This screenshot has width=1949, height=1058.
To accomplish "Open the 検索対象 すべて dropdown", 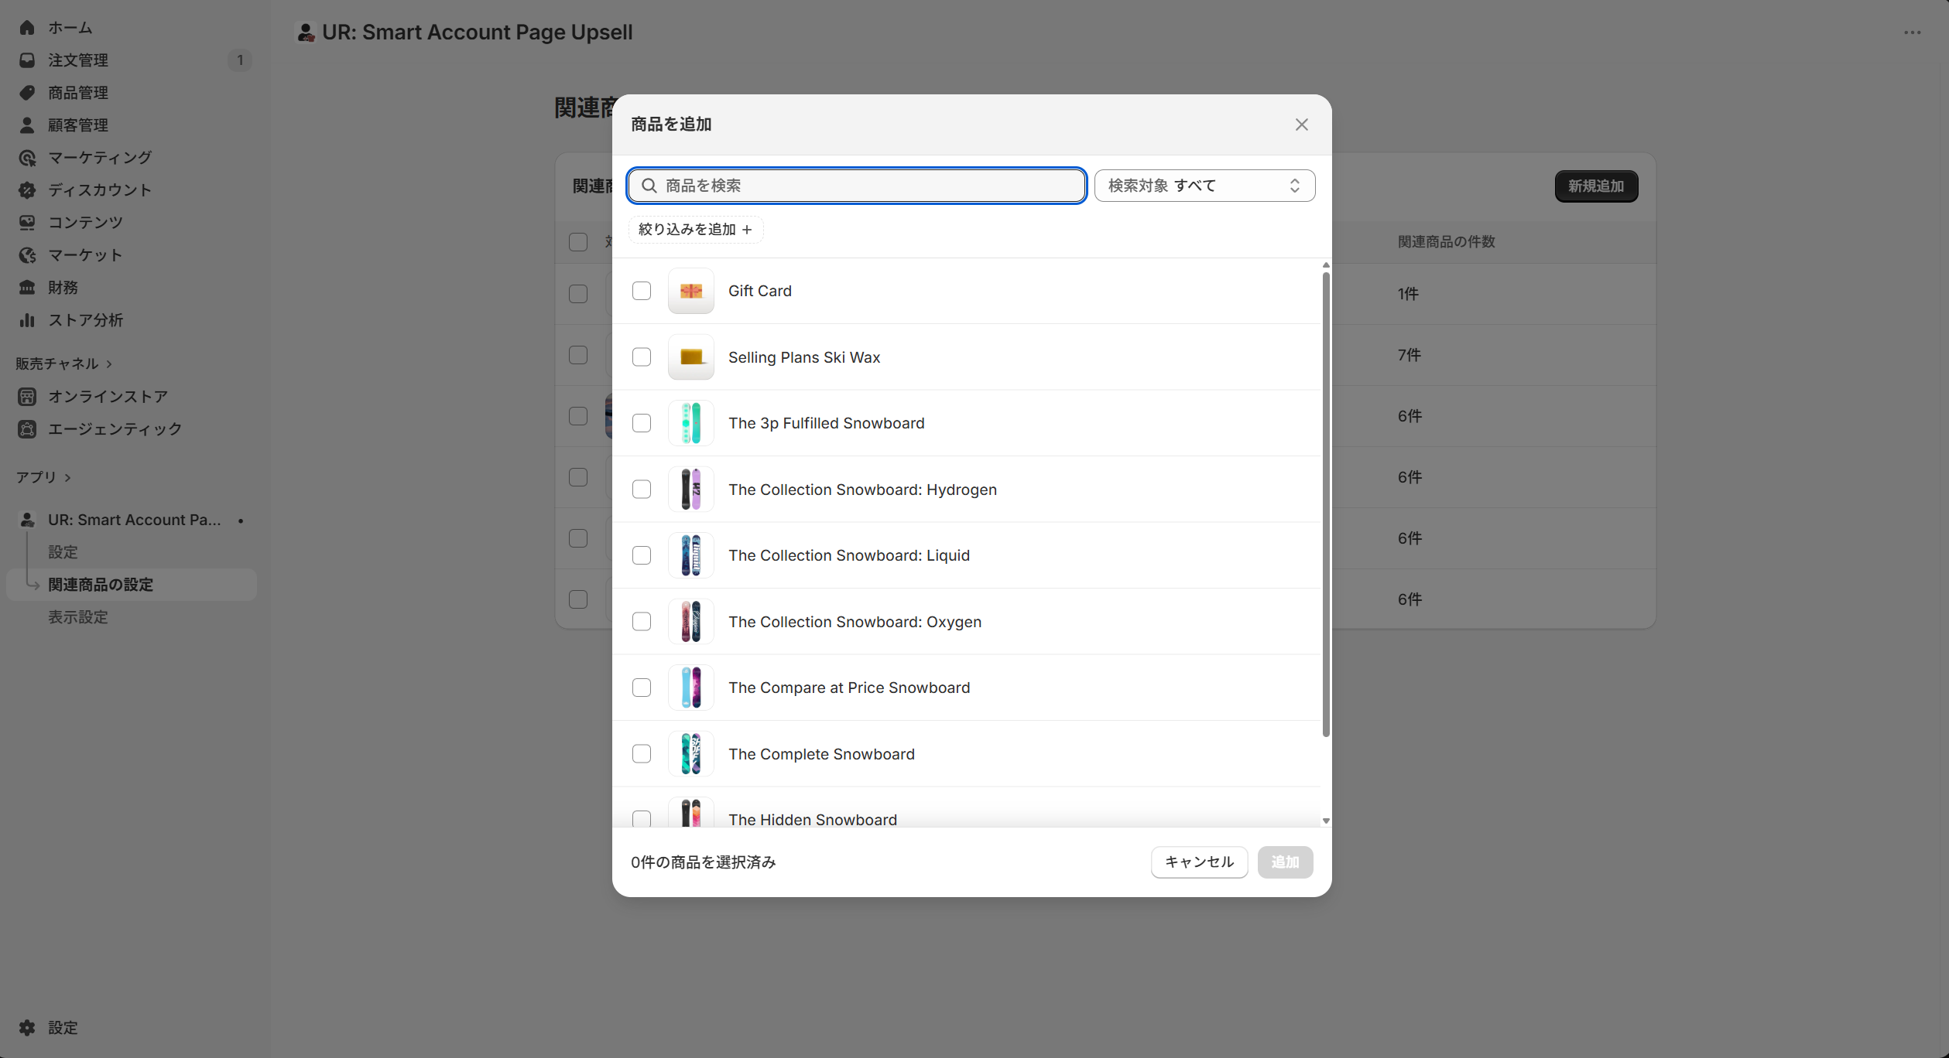I will point(1204,186).
